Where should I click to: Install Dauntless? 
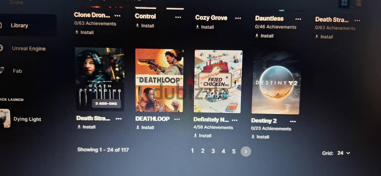click(264, 36)
